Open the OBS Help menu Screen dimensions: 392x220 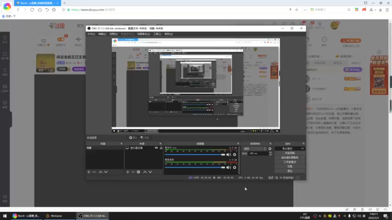point(169,34)
